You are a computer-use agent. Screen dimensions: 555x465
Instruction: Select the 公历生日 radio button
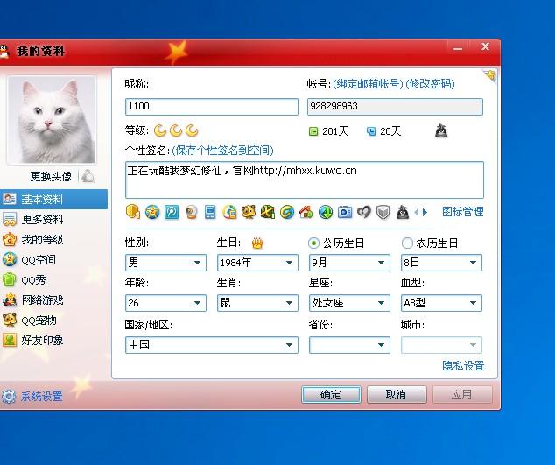coord(313,243)
